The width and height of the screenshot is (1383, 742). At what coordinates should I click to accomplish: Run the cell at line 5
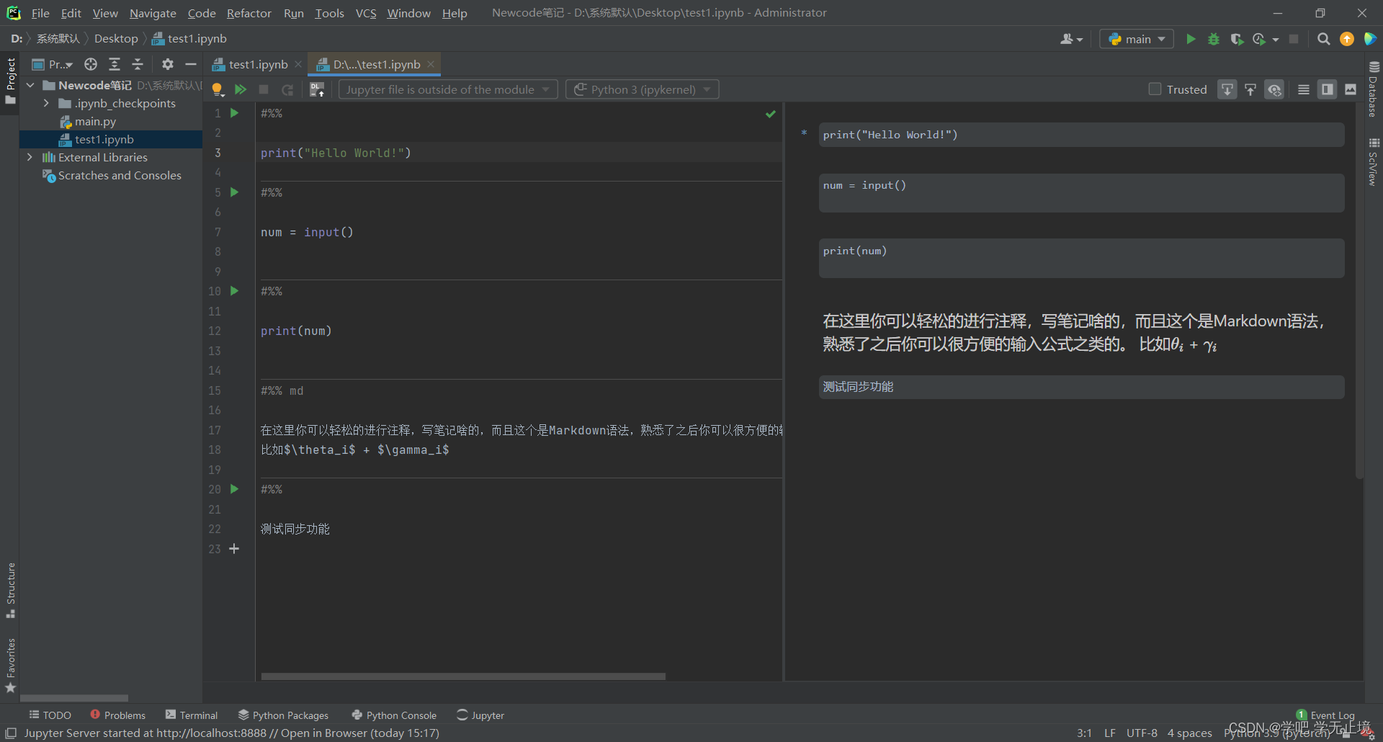[x=234, y=192]
